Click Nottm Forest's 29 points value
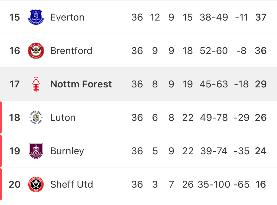277x205 pixels. [261, 84]
